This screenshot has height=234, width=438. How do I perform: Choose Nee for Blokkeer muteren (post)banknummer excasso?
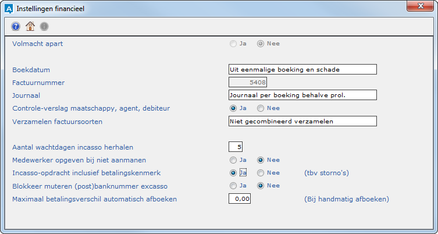pyautogui.click(x=261, y=186)
